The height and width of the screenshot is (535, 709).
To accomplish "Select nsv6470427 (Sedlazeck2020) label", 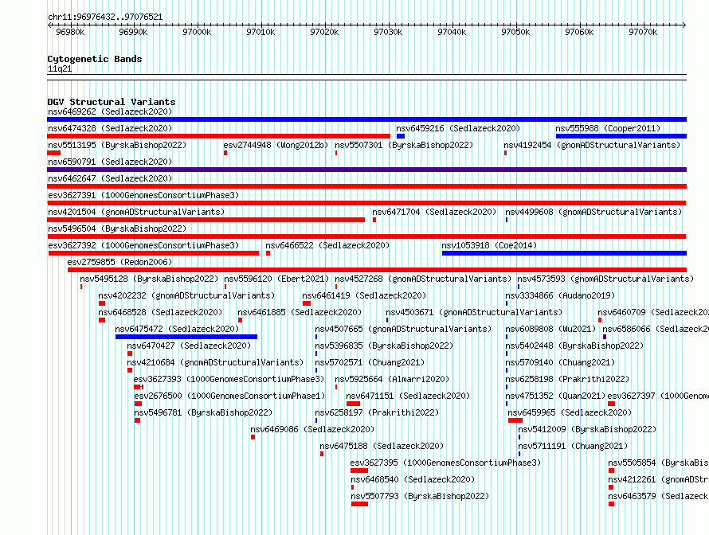I will pos(189,346).
